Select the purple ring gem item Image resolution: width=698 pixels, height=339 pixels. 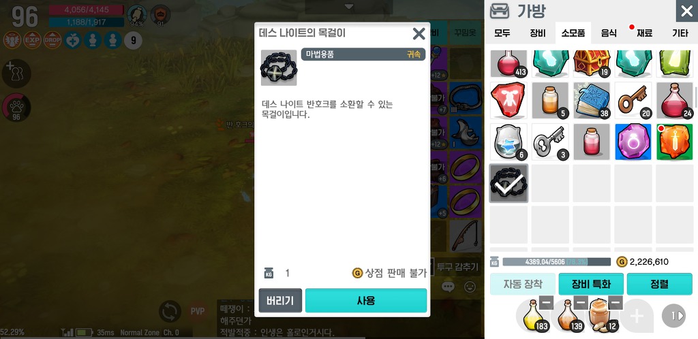[633, 142]
